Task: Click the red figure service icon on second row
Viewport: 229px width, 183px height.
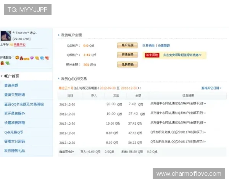Action: pyautogui.click(x=3, y=63)
